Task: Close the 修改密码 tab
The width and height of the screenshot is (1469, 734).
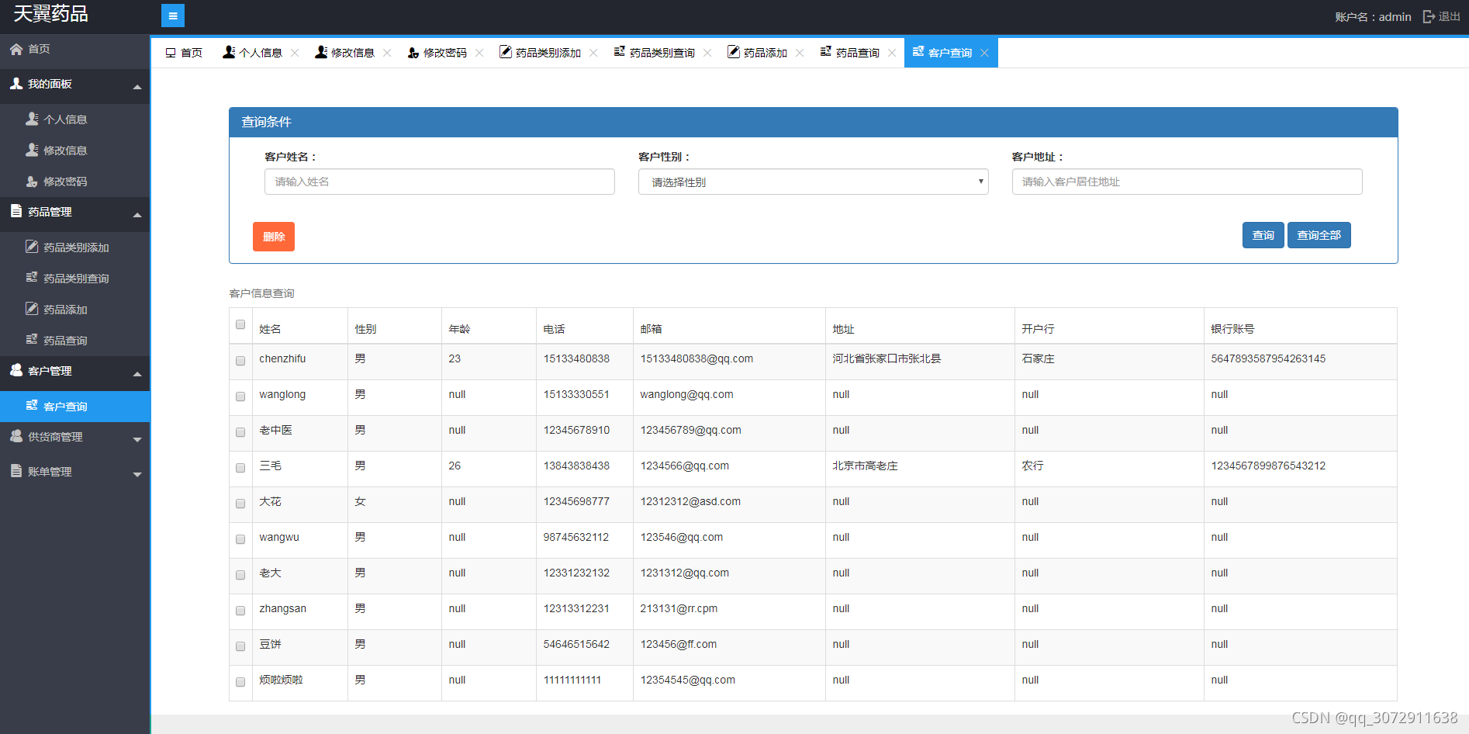Action: click(479, 53)
